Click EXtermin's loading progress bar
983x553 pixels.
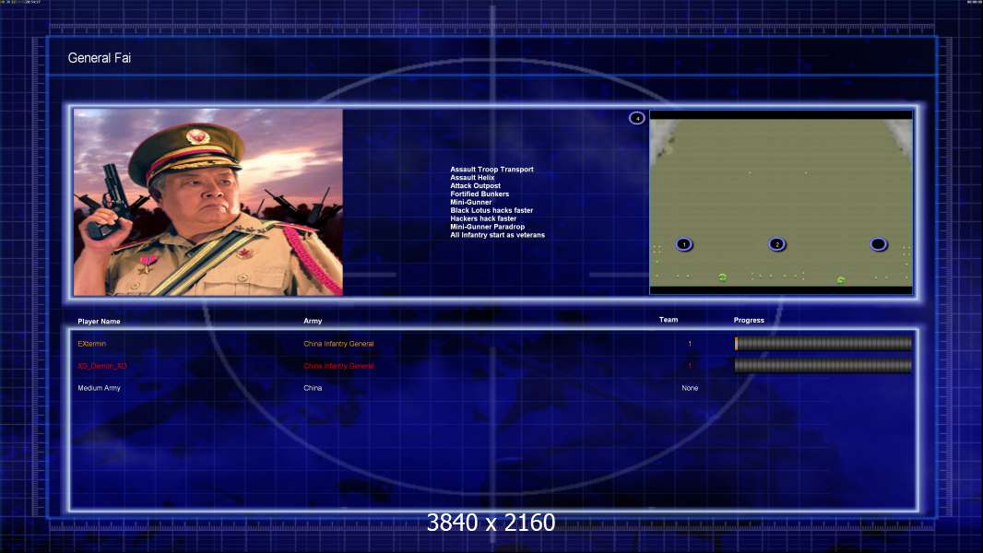pos(823,343)
